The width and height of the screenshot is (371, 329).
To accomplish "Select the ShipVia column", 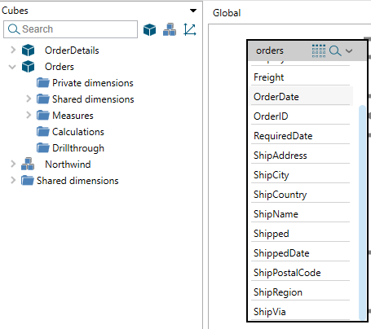I will 300,312.
